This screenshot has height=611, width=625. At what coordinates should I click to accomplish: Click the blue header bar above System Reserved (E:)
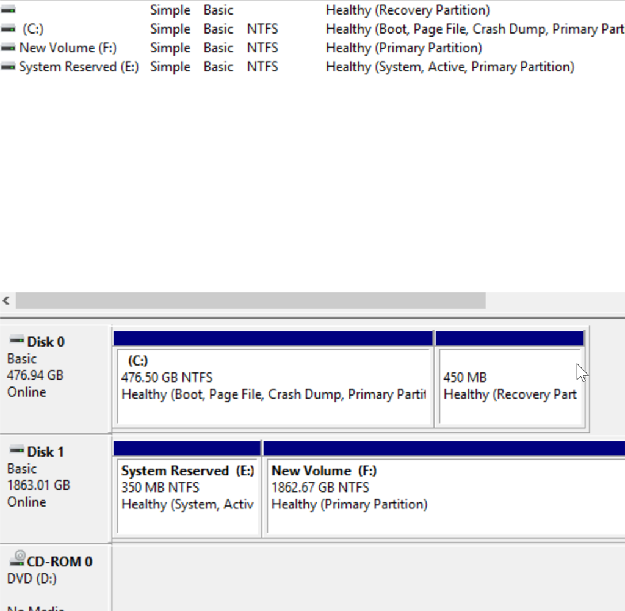[x=187, y=449]
